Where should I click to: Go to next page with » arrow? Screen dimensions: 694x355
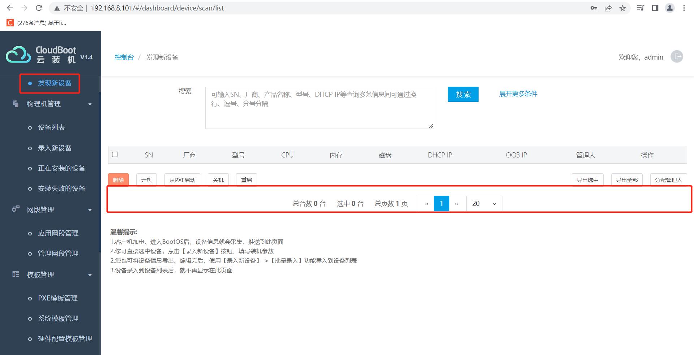pyautogui.click(x=457, y=203)
